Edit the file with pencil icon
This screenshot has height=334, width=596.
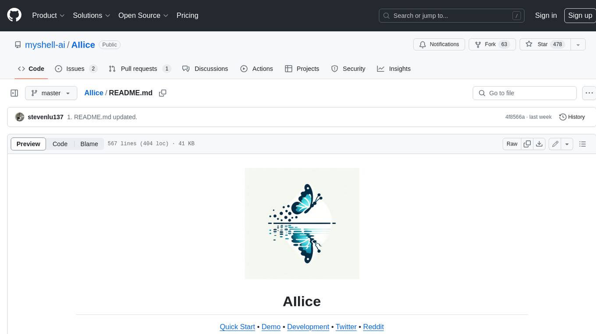click(555, 144)
